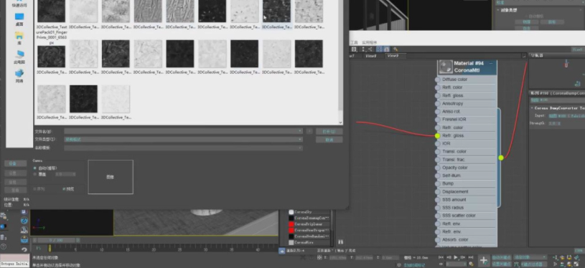Go to next frame
The height and width of the screenshot is (268, 585).
(x=463, y=257)
